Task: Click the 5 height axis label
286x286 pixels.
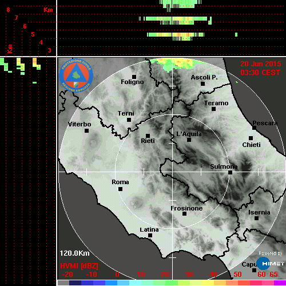Action: (x=33, y=34)
